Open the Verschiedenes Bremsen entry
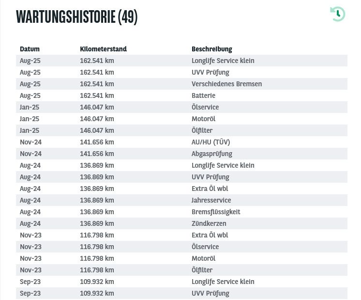 (x=226, y=84)
